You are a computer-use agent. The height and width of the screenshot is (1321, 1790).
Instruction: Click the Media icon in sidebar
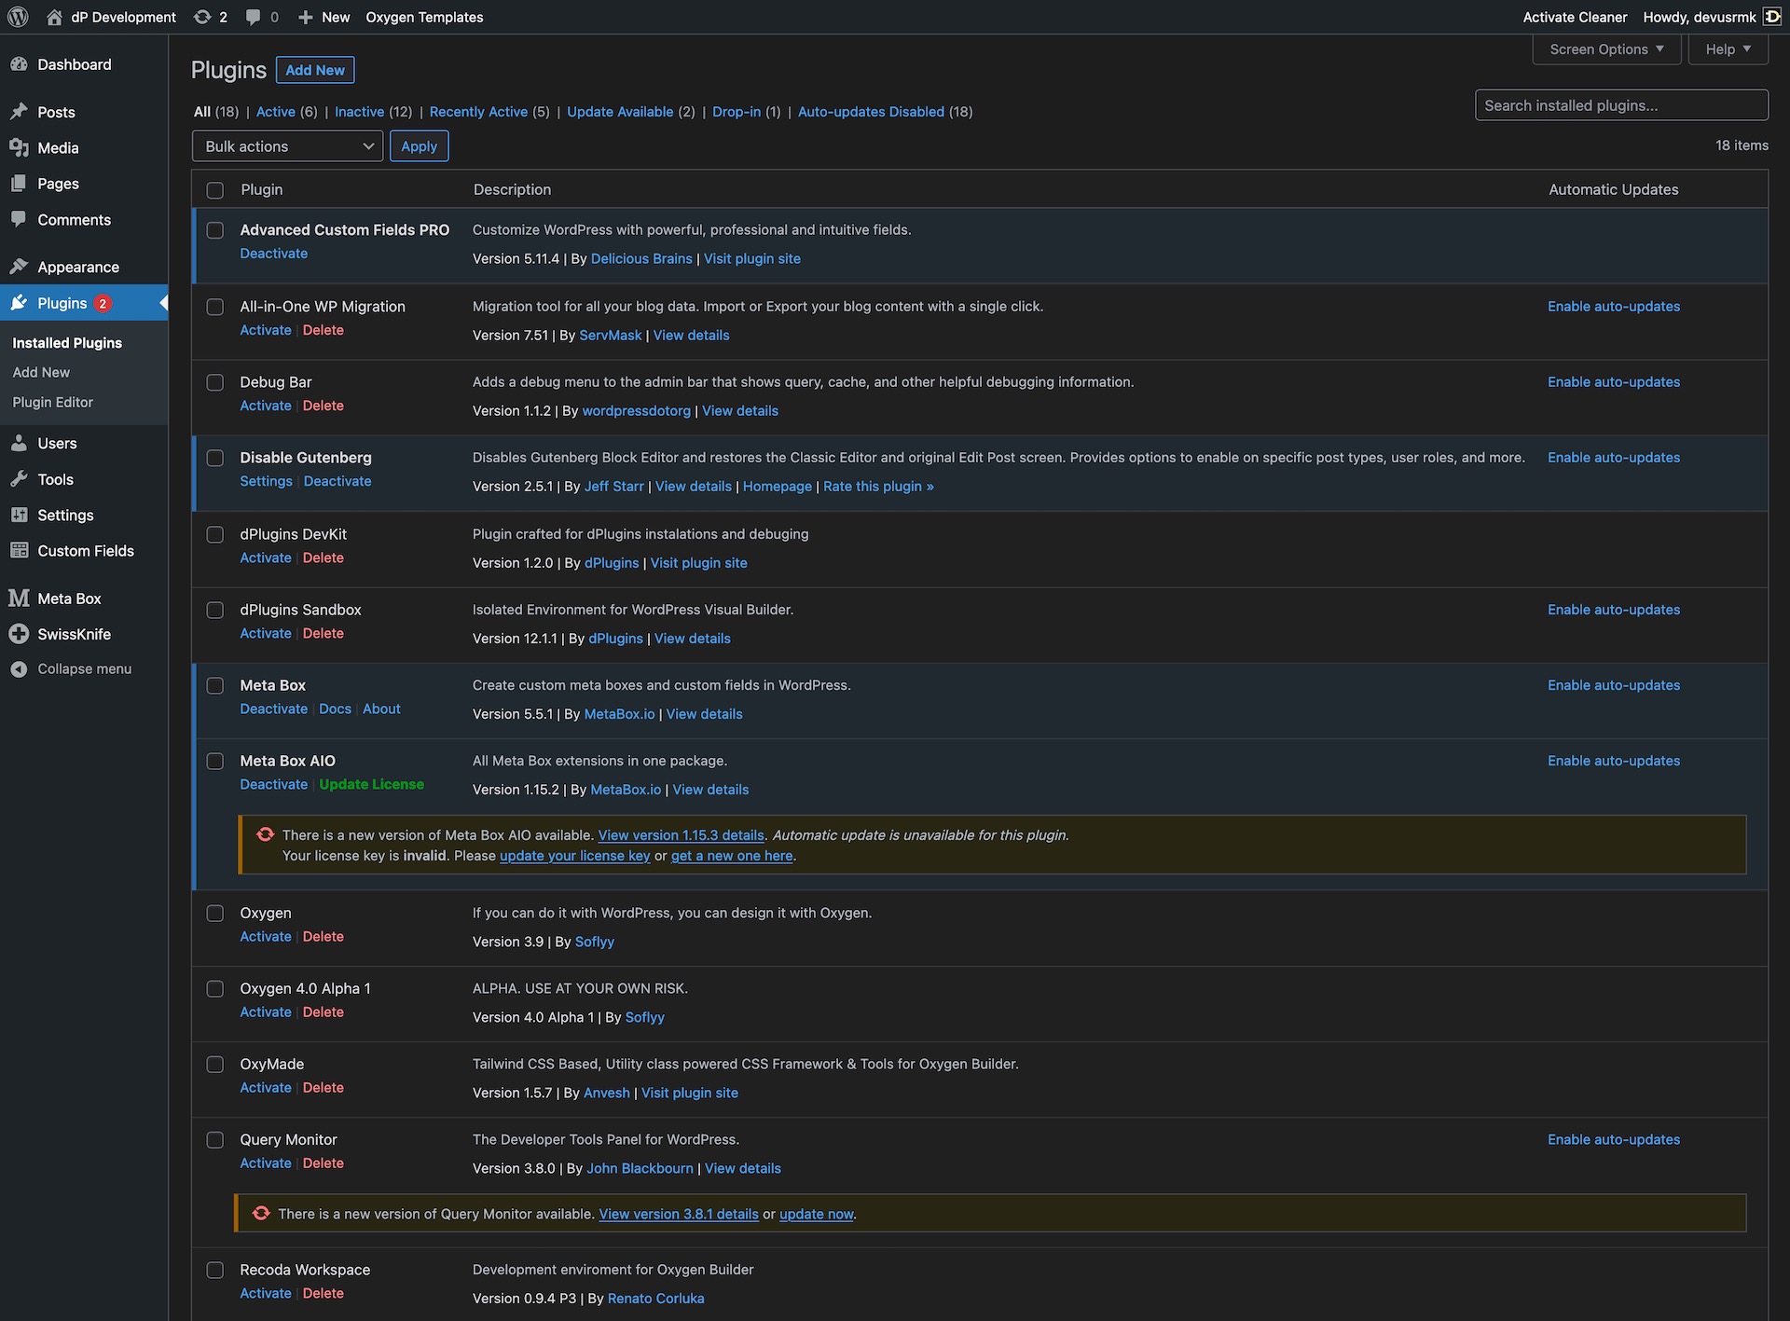click(x=19, y=147)
